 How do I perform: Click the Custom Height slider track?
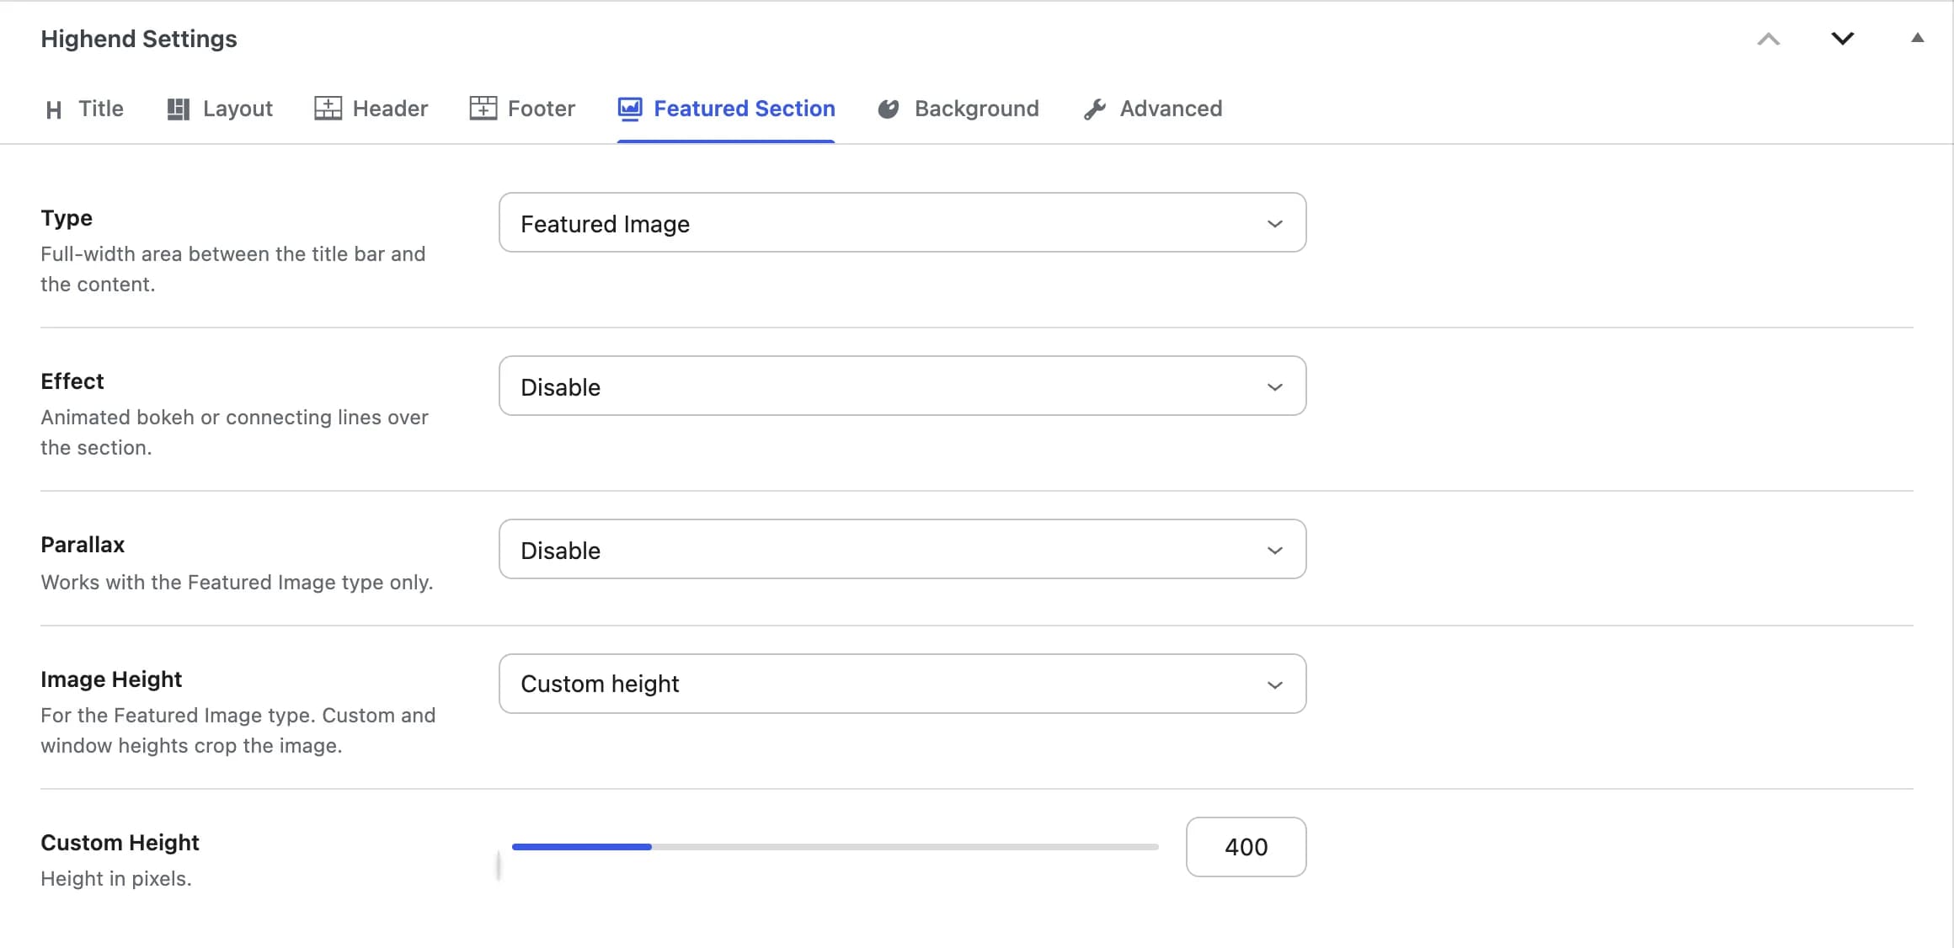point(836,847)
